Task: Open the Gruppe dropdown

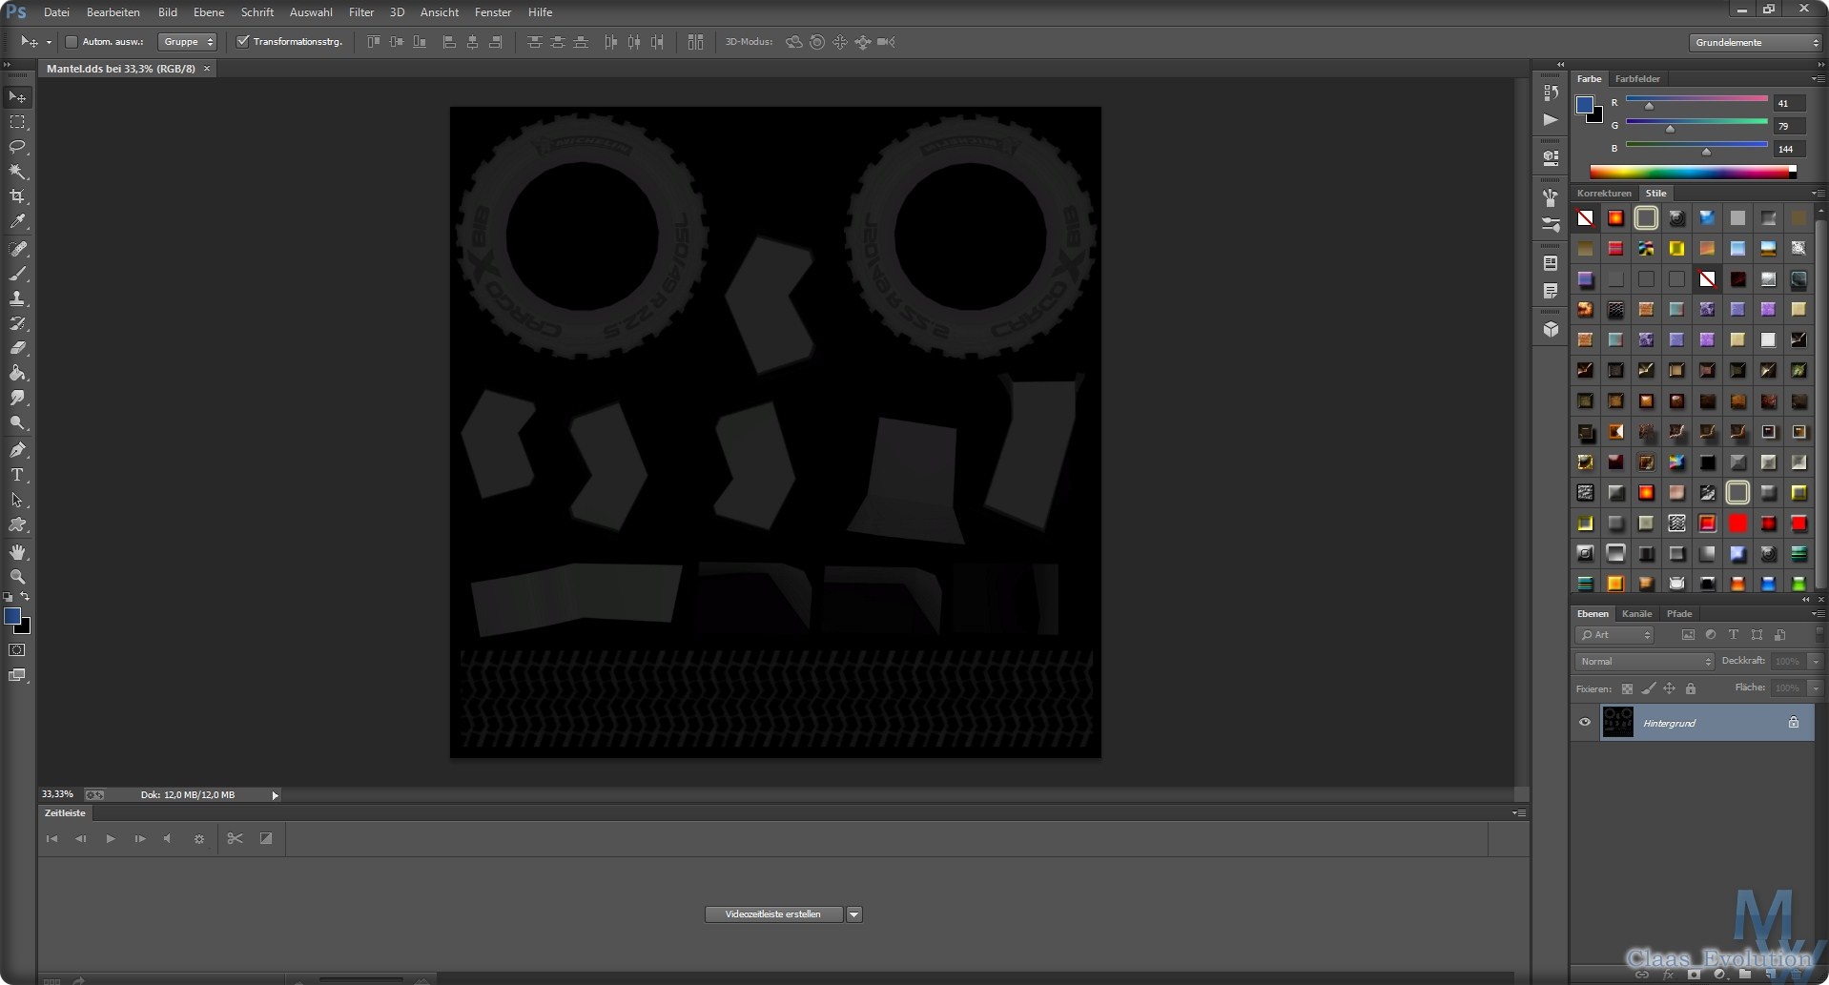Action: pyautogui.click(x=188, y=42)
